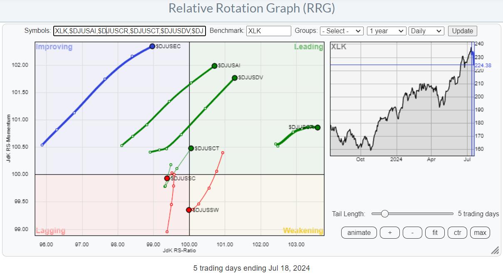Click the $DJUSDV head marker

coord(235,78)
